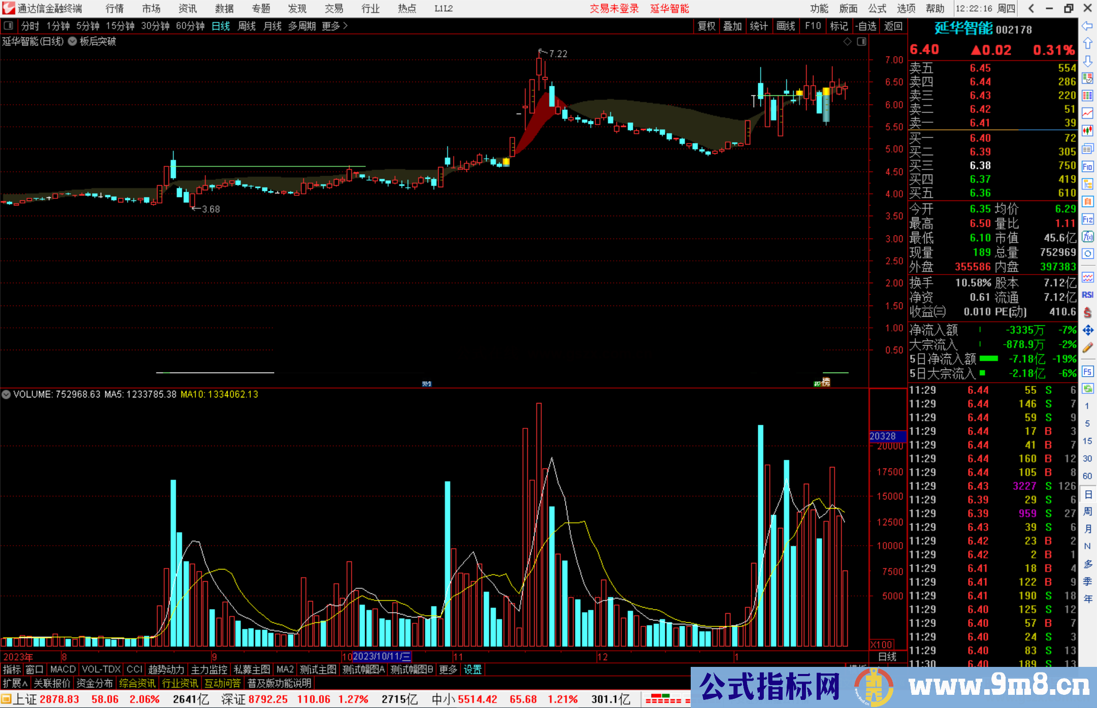Image resolution: width=1097 pixels, height=708 pixels.
Task: Toggle the diamond marker icon above chart
Action: 847,42
